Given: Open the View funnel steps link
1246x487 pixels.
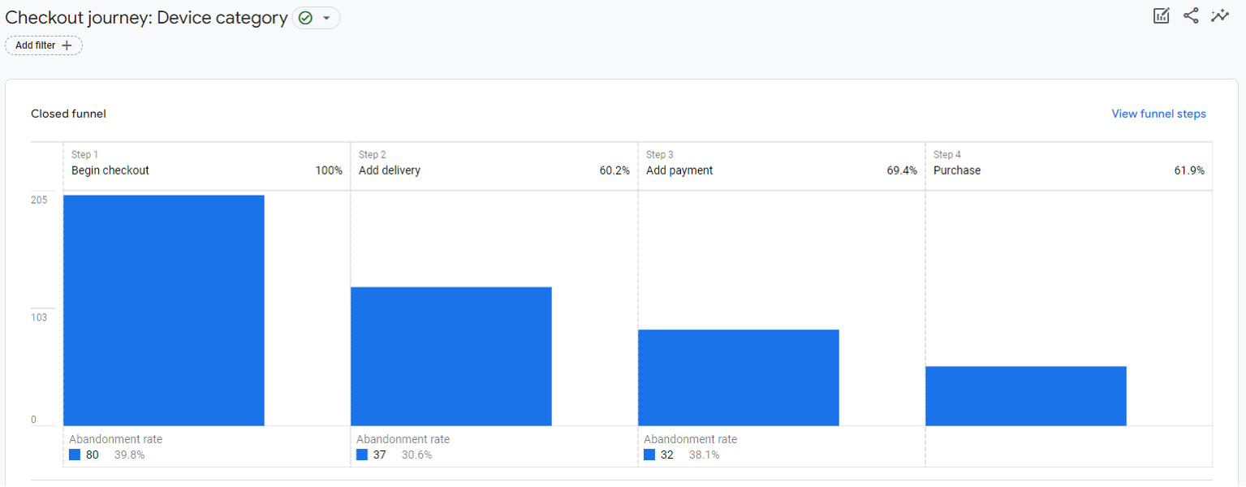Looking at the screenshot, I should click(1158, 114).
